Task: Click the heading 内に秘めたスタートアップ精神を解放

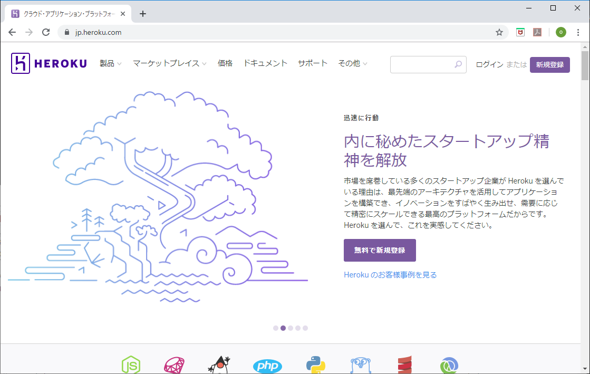Action: (x=446, y=151)
